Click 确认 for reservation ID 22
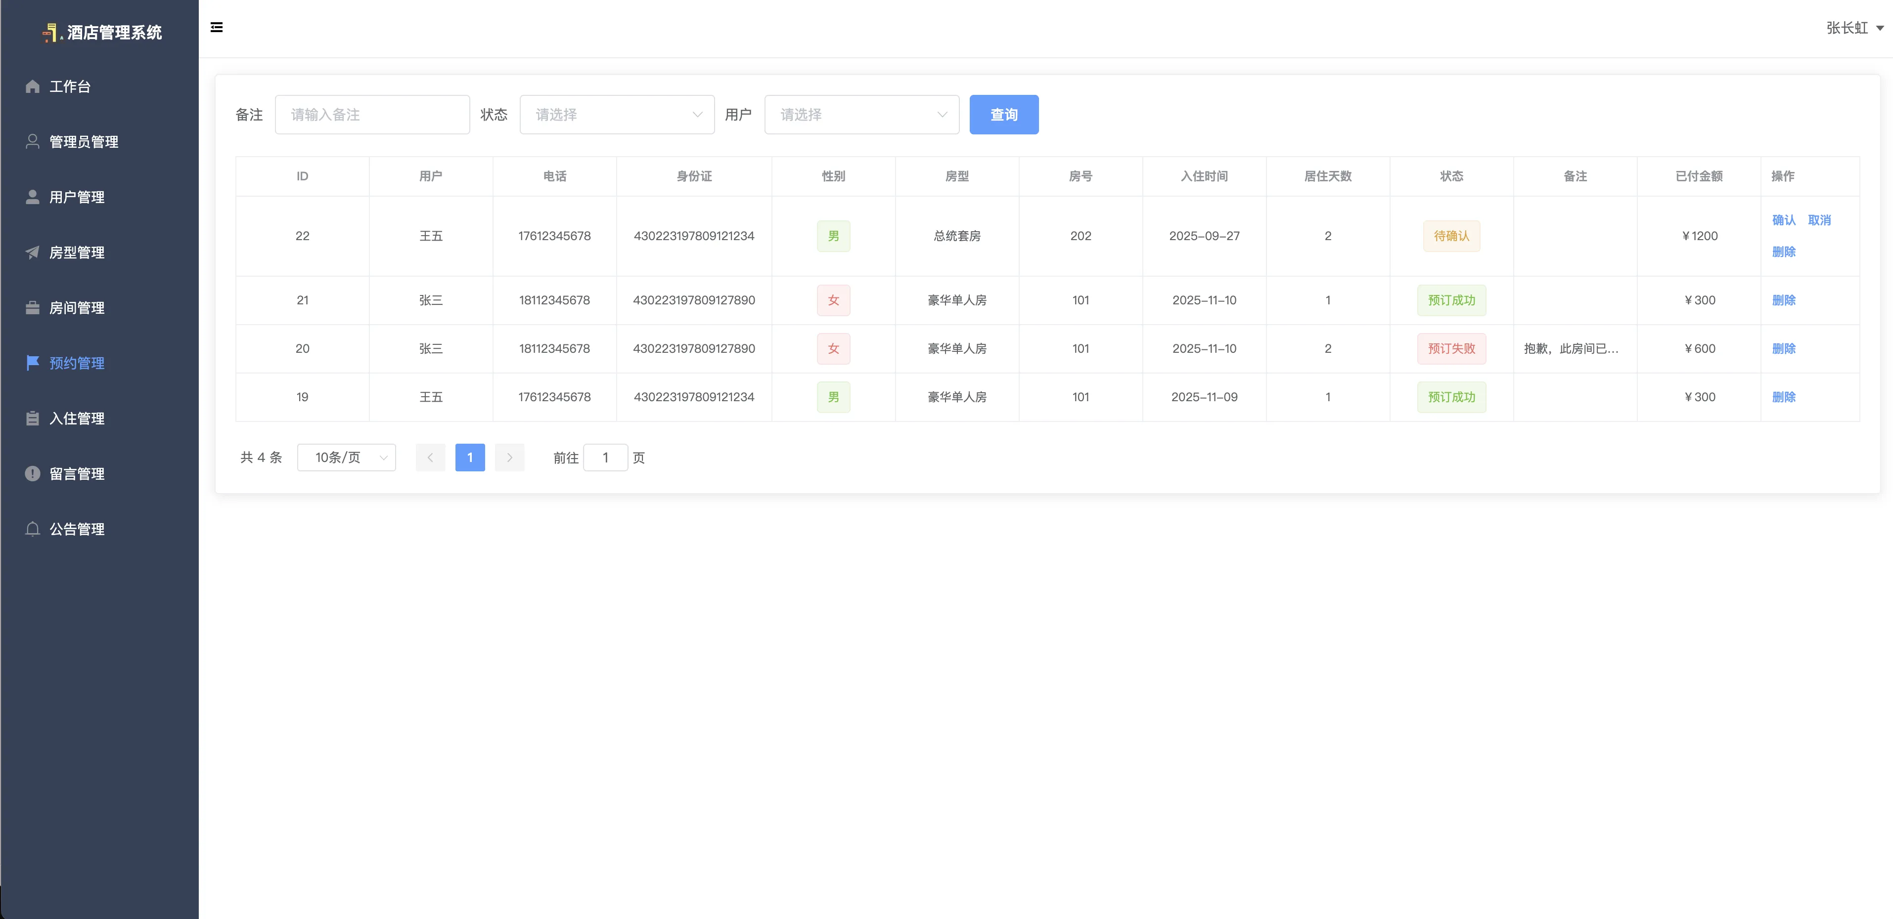The height and width of the screenshot is (919, 1893). coord(1784,220)
